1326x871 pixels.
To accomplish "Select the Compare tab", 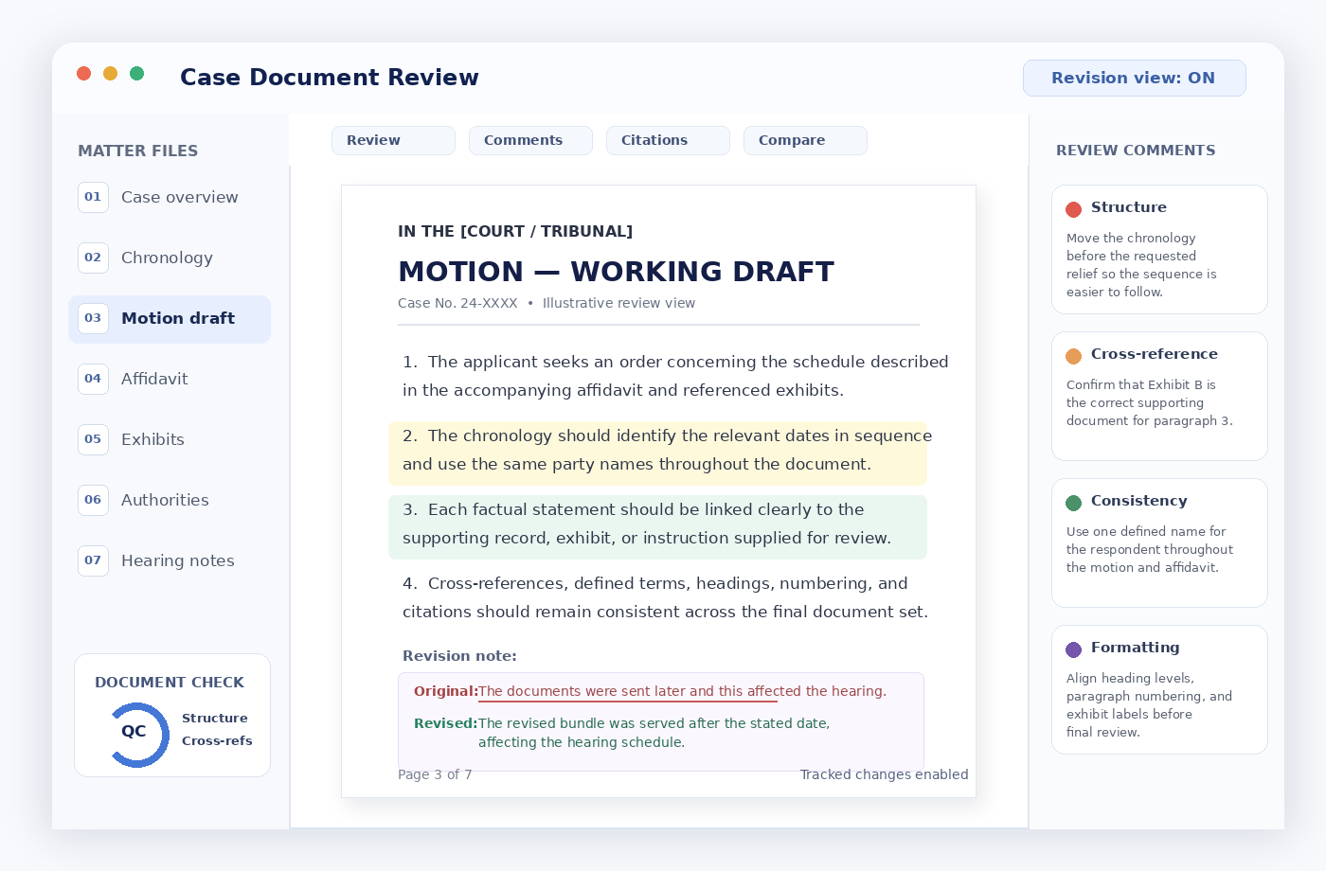I will 805,140.
